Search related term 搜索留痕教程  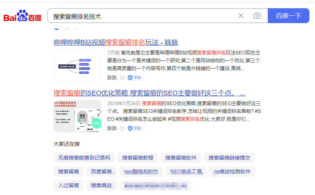[138, 158]
